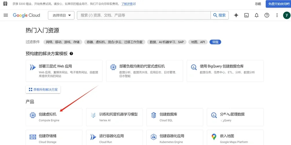Open the 部署负载均衡的代管式虚拟机 template title
Viewport: 291px width, 145px height.
tap(142, 66)
